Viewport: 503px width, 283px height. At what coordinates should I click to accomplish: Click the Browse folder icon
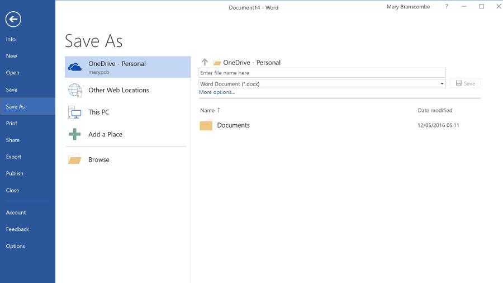click(x=75, y=159)
